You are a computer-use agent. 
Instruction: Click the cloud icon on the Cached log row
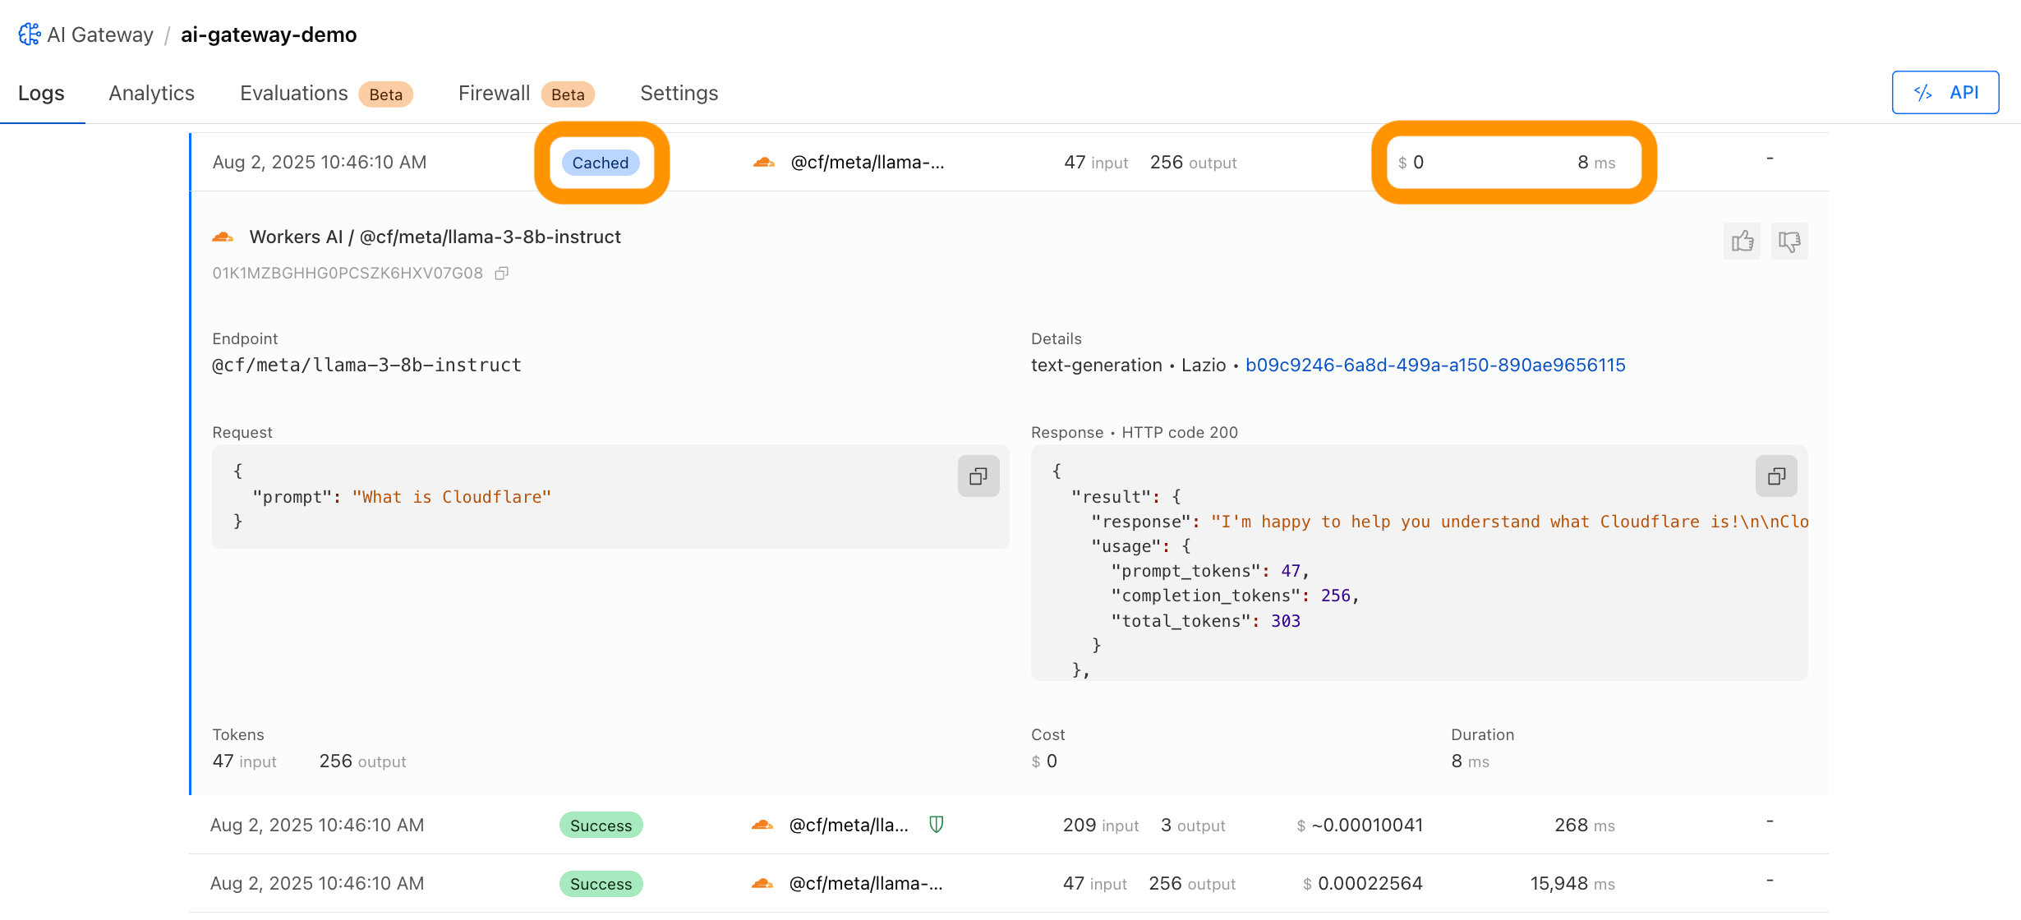click(x=764, y=162)
